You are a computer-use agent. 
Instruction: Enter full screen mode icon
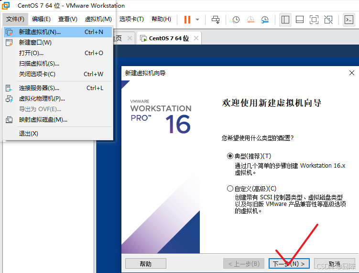pyautogui.click(x=314, y=20)
